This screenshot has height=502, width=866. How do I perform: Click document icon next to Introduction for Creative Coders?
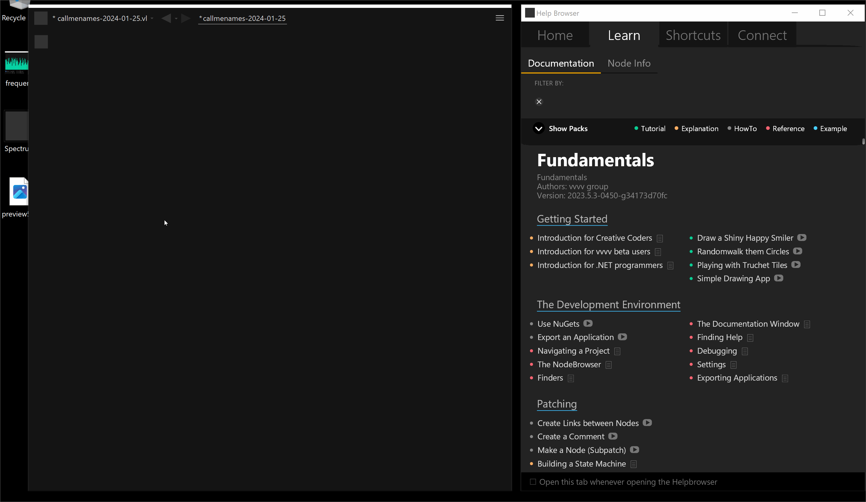click(660, 238)
